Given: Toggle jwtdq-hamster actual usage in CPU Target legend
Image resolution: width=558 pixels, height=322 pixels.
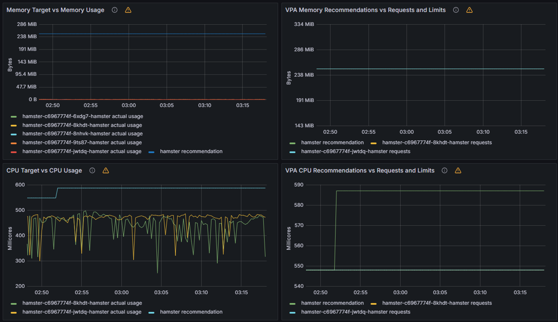Looking at the screenshot, I should point(82,312).
